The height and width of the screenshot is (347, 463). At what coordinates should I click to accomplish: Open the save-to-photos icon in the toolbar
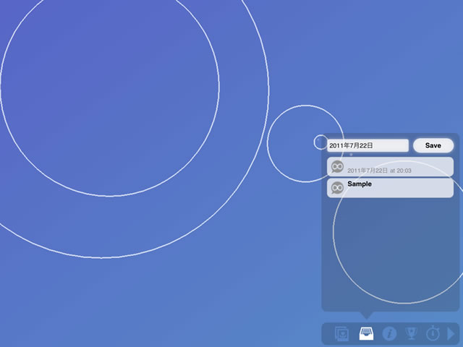(x=342, y=334)
